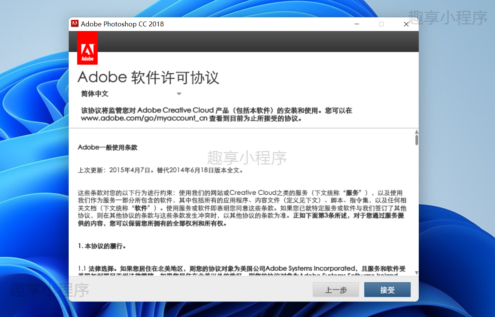Minimize the Adobe Photoshop CC 2018 window
Screen dimensions: 495x317
[x=357, y=24]
